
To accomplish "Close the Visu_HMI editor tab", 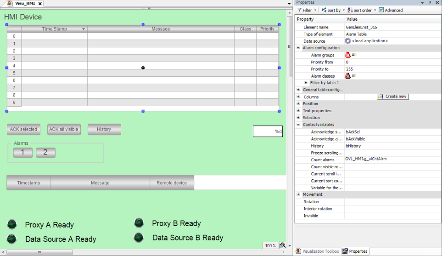I will coord(40,3).
